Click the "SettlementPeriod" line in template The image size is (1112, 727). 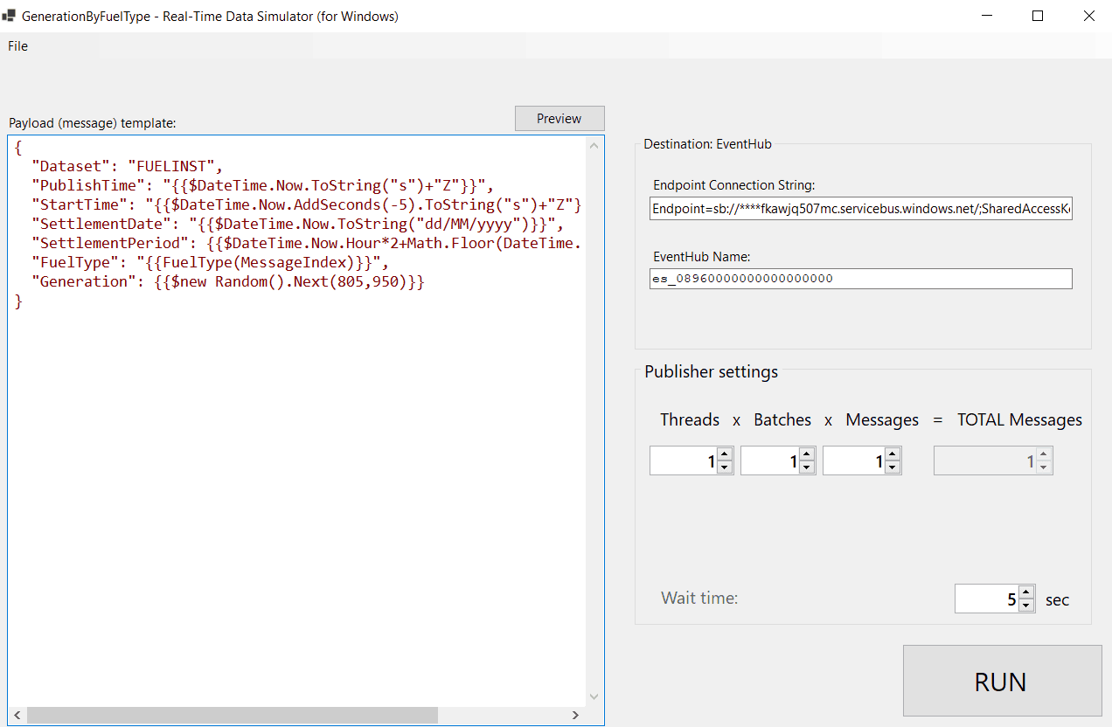point(306,243)
